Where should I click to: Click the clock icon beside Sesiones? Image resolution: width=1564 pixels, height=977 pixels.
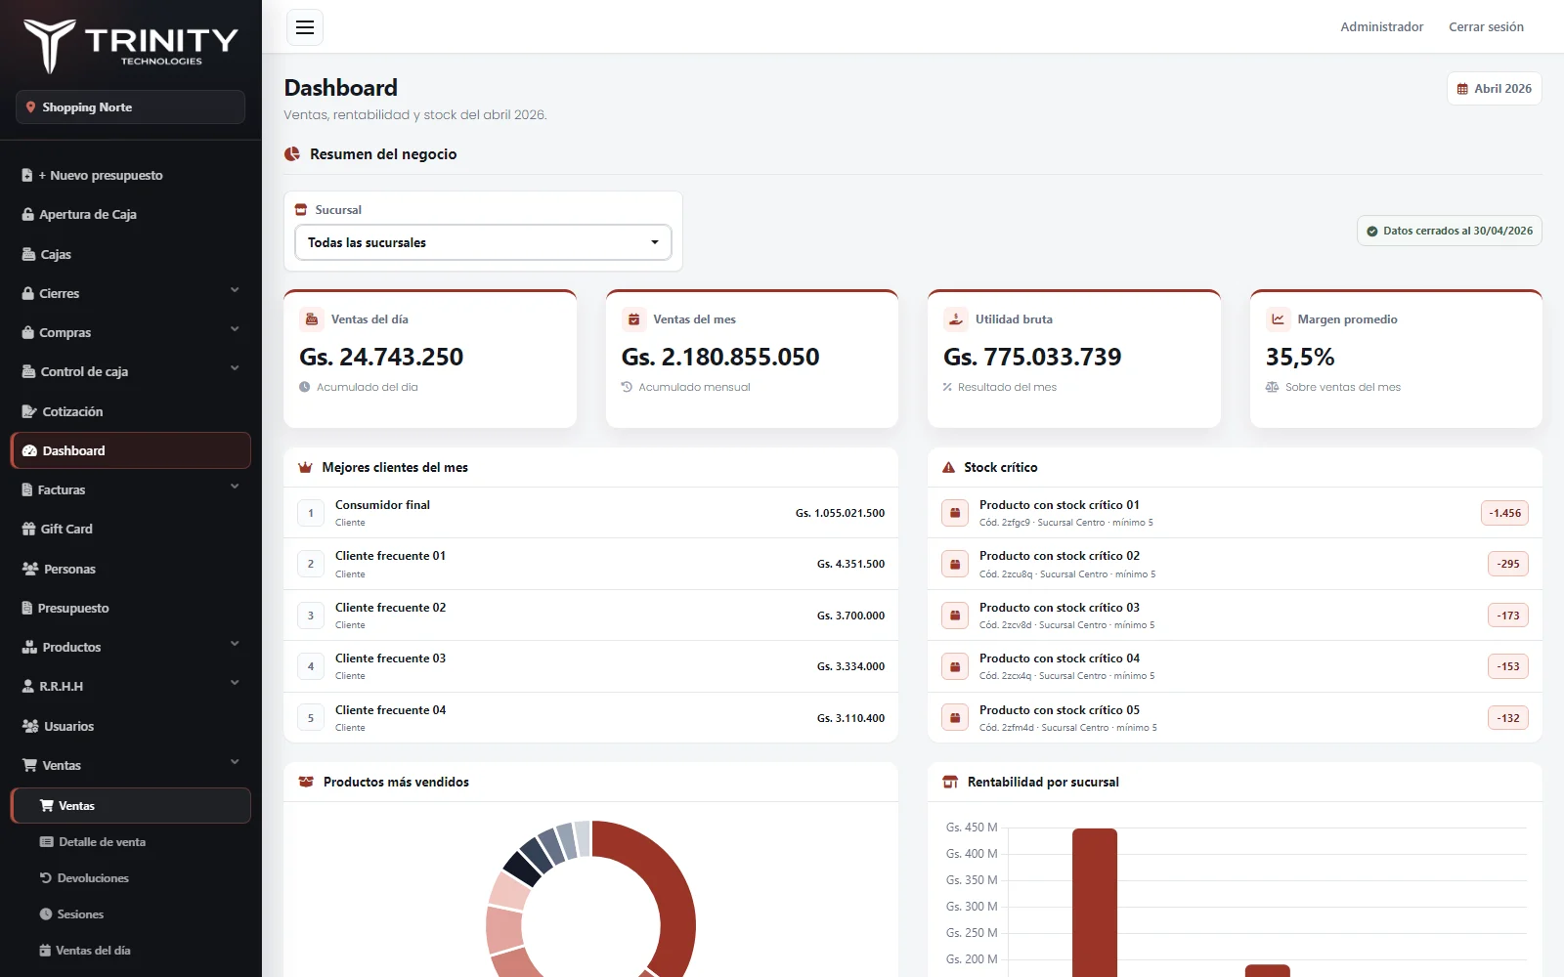coord(46,914)
